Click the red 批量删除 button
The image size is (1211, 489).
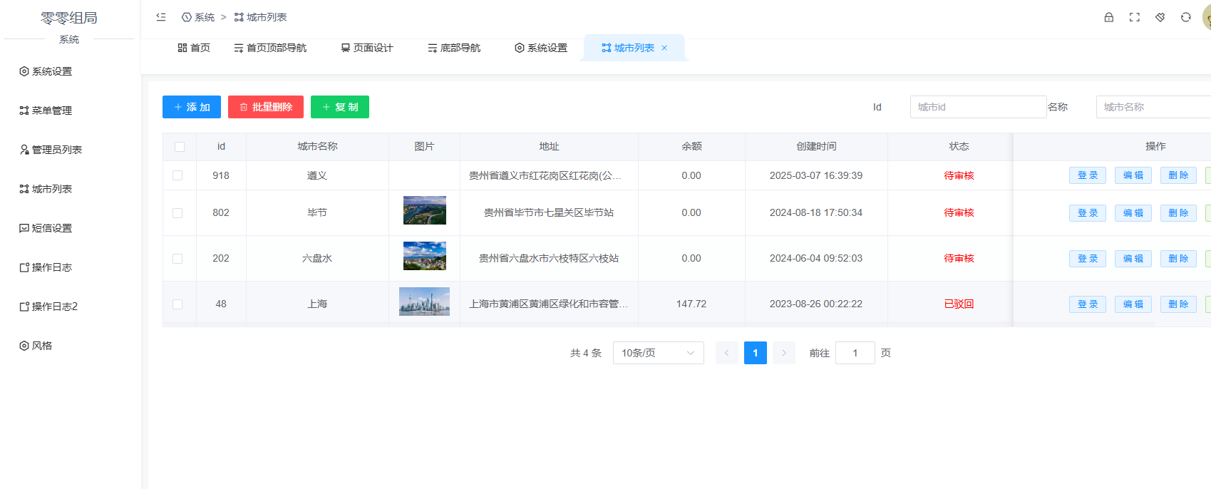click(266, 107)
